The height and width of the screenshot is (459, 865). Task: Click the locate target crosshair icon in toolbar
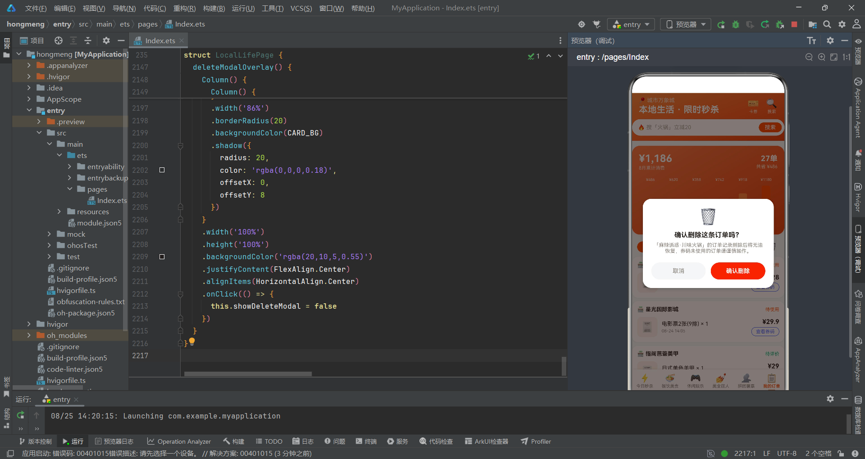[582, 24]
